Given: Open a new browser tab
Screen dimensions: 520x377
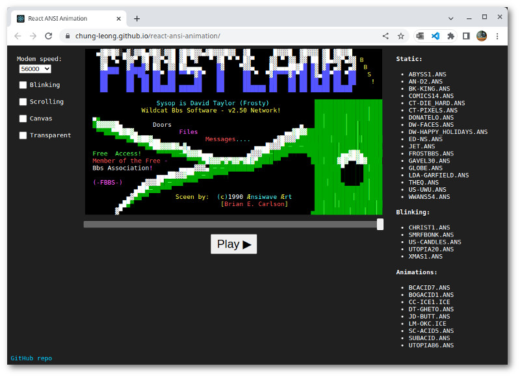Looking at the screenshot, I should (x=136, y=18).
